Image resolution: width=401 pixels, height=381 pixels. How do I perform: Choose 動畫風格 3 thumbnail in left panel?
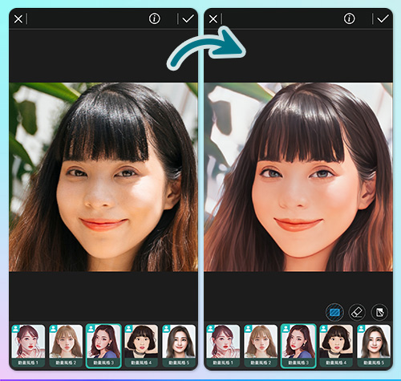point(103,346)
